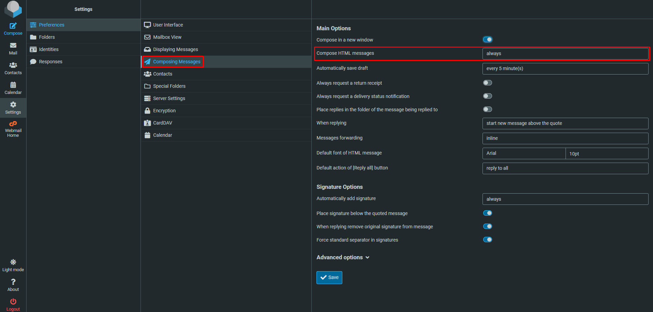
Task: Open the Calendar sidebar icon
Action: tap(13, 85)
